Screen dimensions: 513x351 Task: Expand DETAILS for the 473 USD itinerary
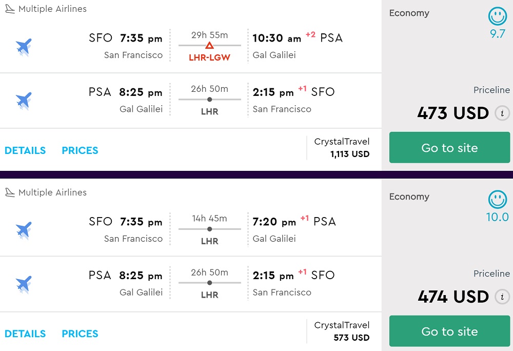25,150
